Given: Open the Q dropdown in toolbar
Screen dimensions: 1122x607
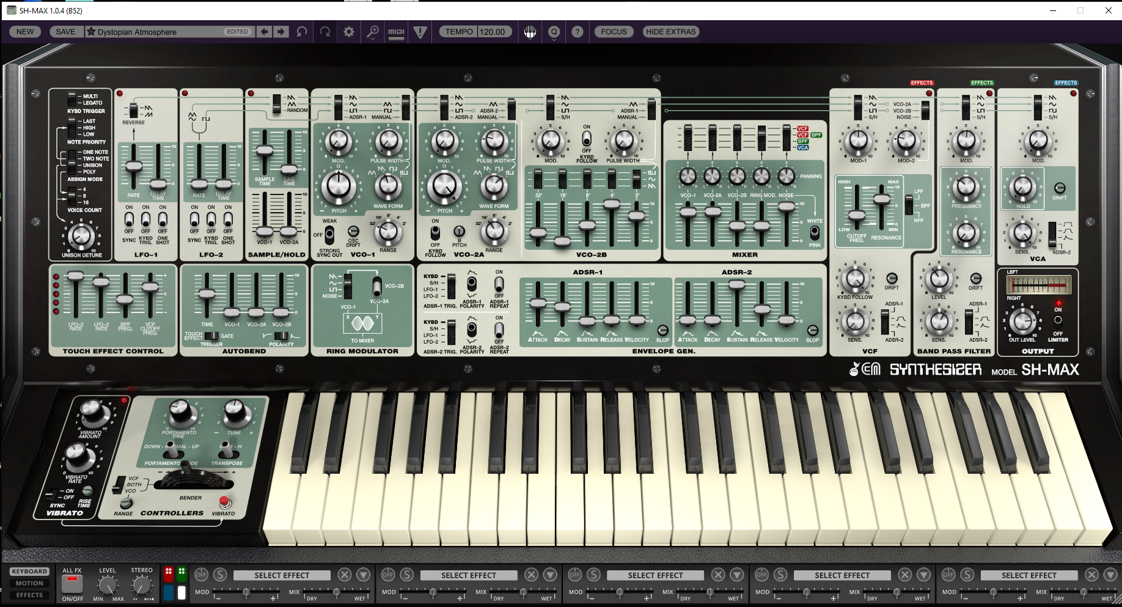Looking at the screenshot, I should (x=554, y=33).
